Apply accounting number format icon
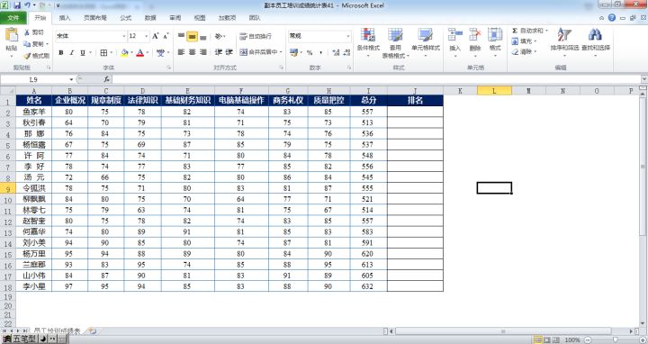Viewport: 648px width, 344px height. (x=293, y=52)
